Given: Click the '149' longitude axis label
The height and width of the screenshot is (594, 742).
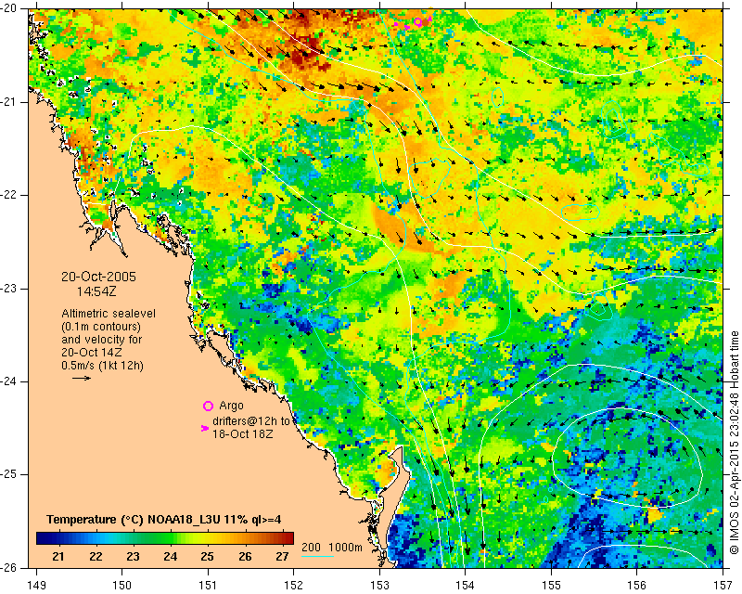Looking at the screenshot, I should pyautogui.click(x=36, y=586).
